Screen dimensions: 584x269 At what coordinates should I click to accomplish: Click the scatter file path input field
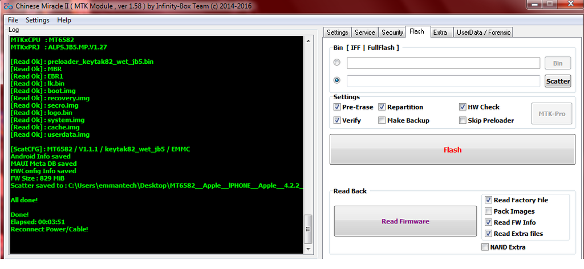coord(443,81)
